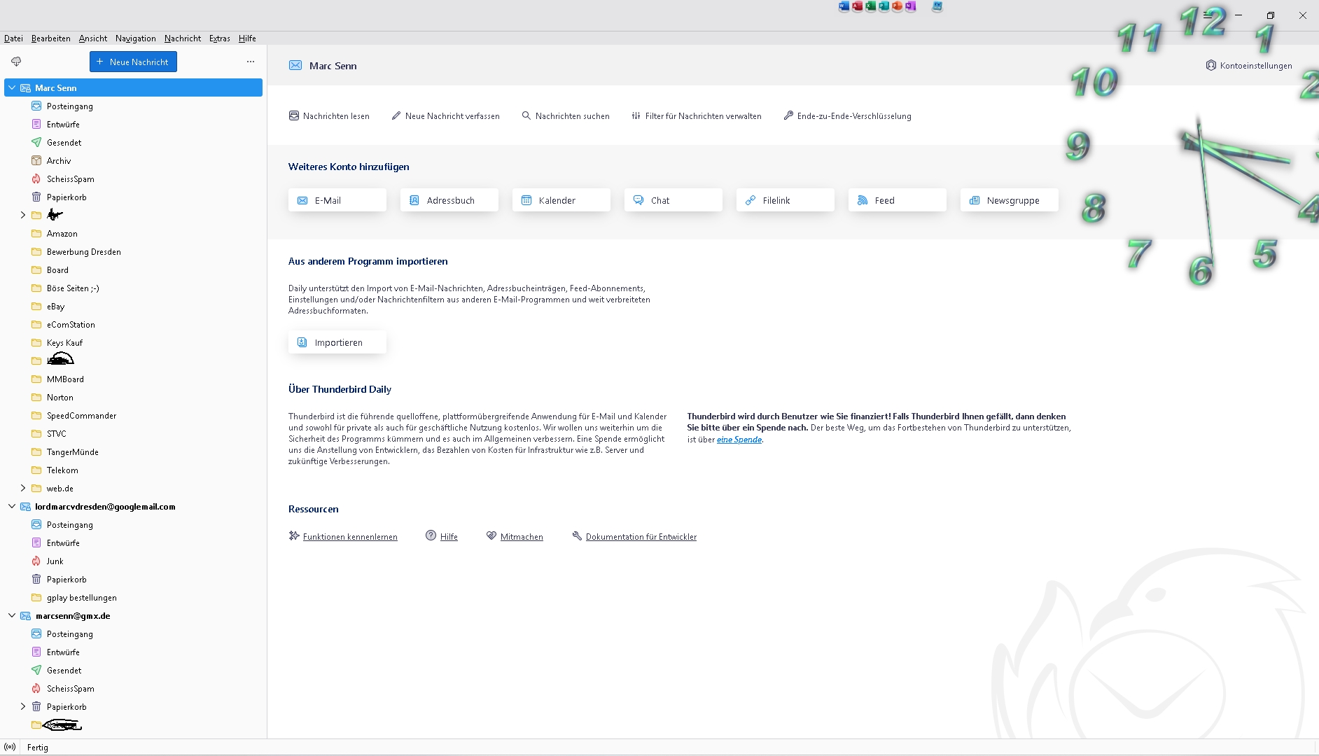The width and height of the screenshot is (1319, 756).
Task: Click the pencil icon of Neue Nachricht verfassen
Action: (x=396, y=115)
